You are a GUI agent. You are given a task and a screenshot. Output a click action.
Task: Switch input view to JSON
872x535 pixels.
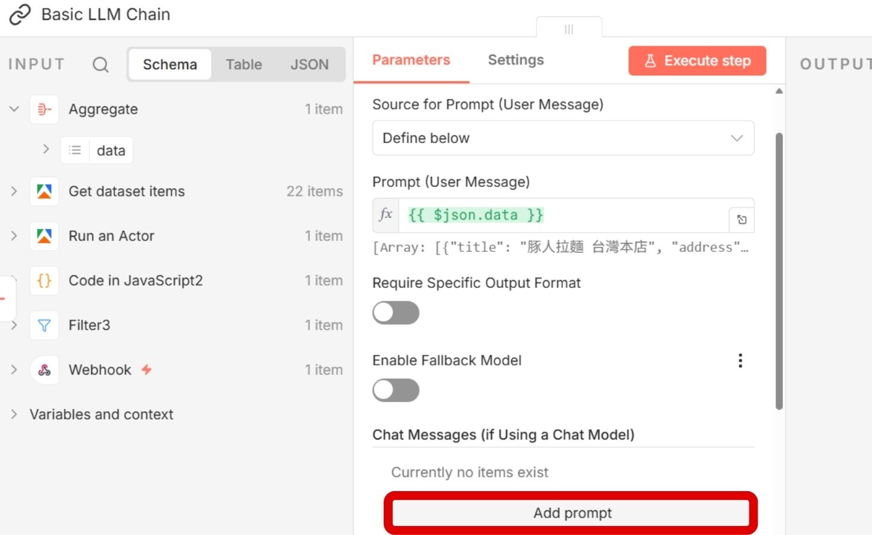[x=309, y=64]
